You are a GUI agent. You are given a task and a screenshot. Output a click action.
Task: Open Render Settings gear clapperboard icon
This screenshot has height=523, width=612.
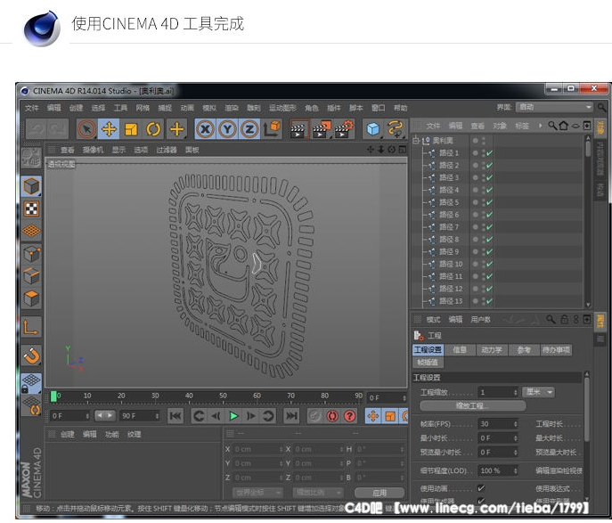(x=344, y=129)
